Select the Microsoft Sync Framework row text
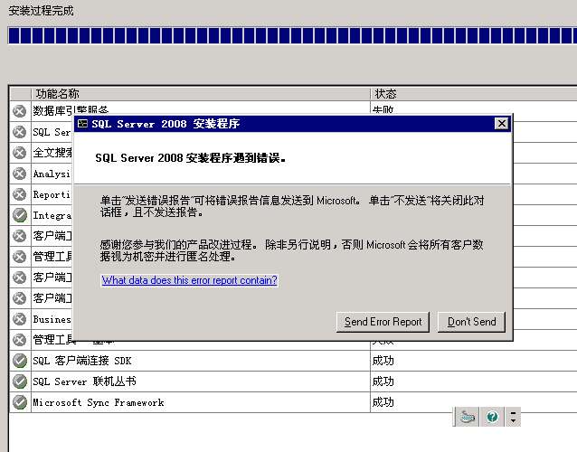Viewport: 577px width, 452px height. (x=99, y=402)
